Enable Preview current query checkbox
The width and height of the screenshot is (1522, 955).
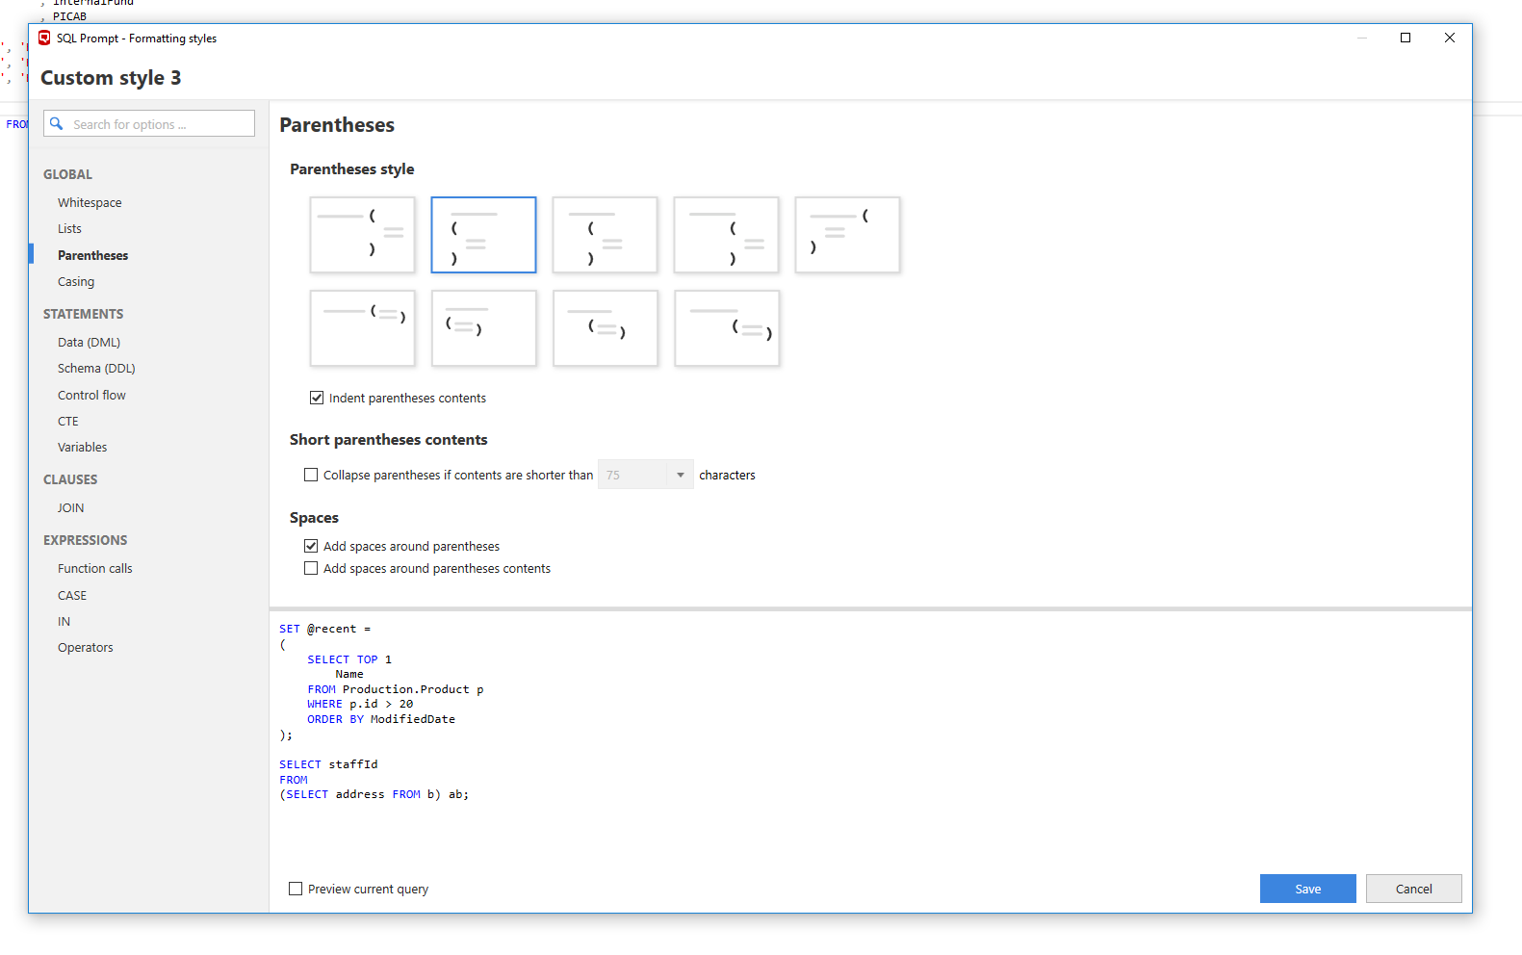click(x=296, y=889)
